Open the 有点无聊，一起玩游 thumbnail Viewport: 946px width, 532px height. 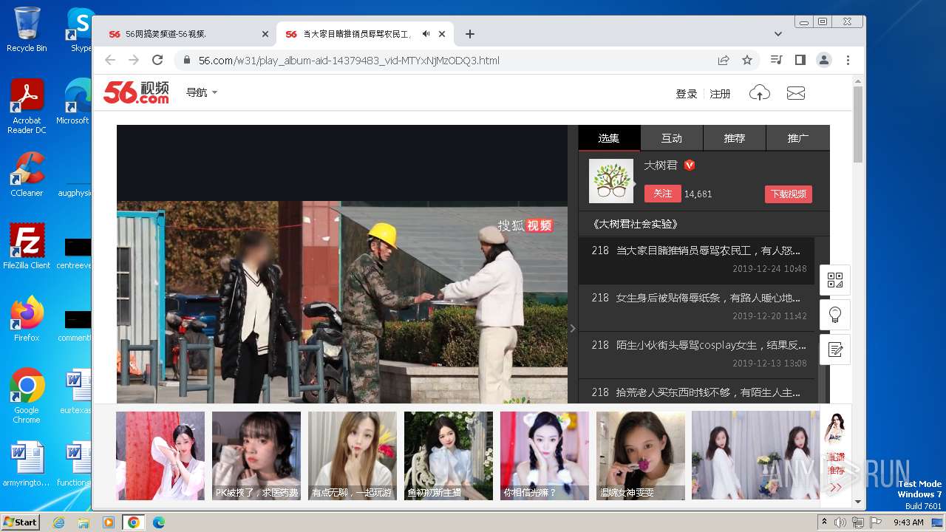click(x=353, y=456)
